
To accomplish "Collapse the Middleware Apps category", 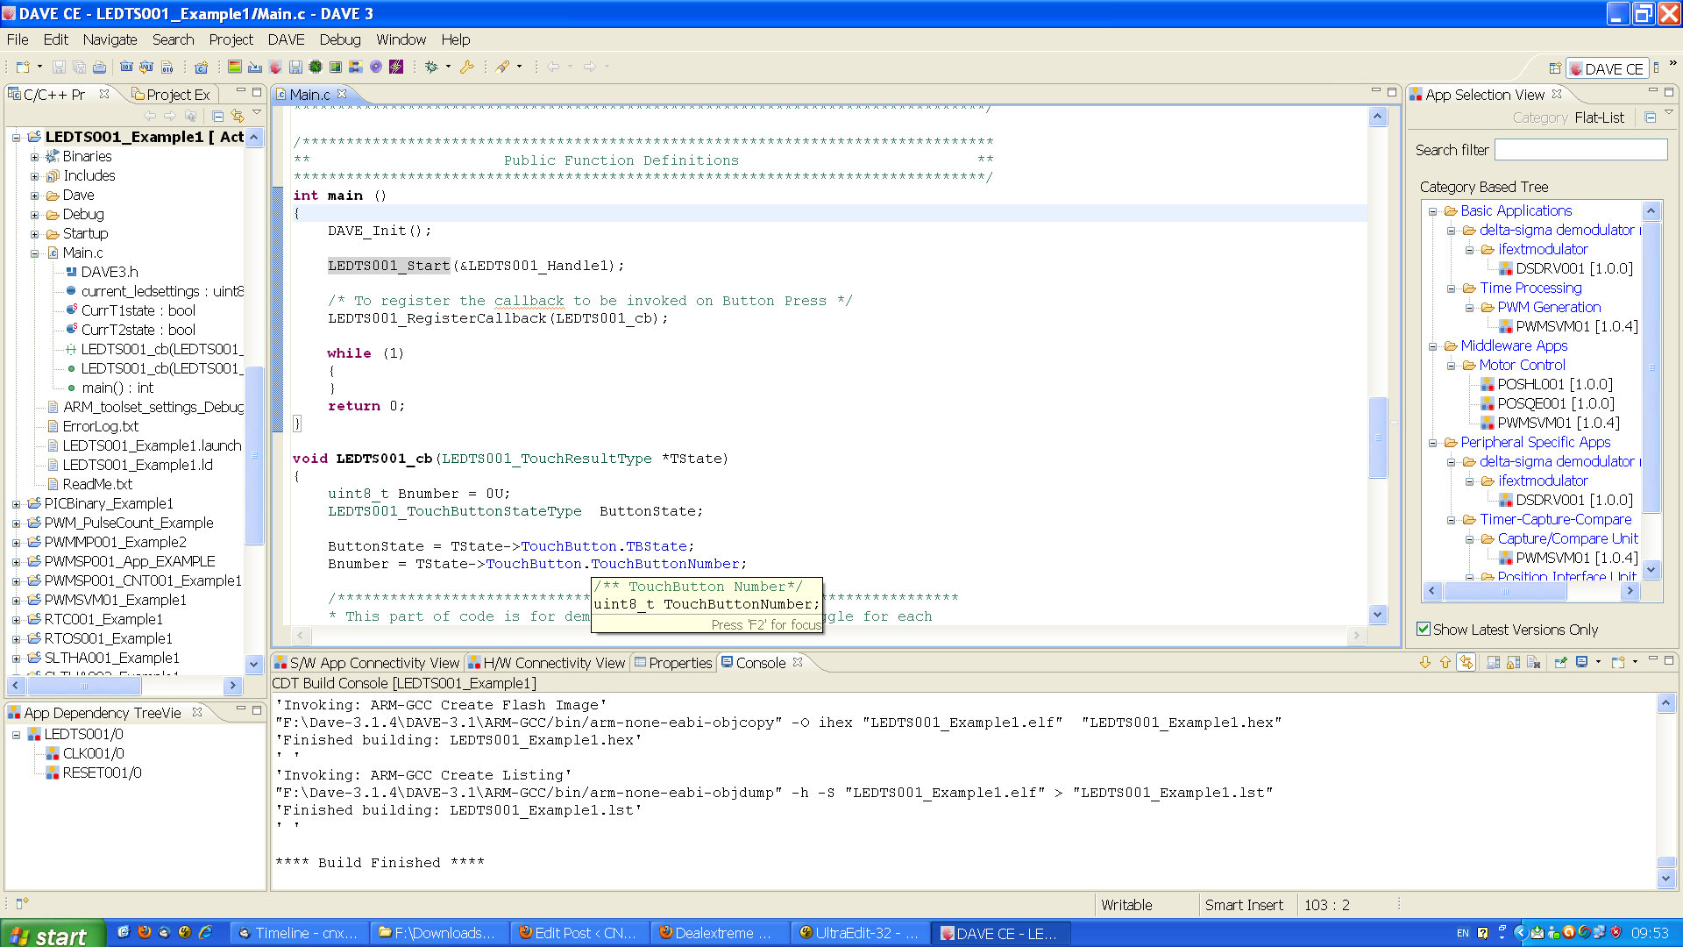I will (x=1432, y=346).
